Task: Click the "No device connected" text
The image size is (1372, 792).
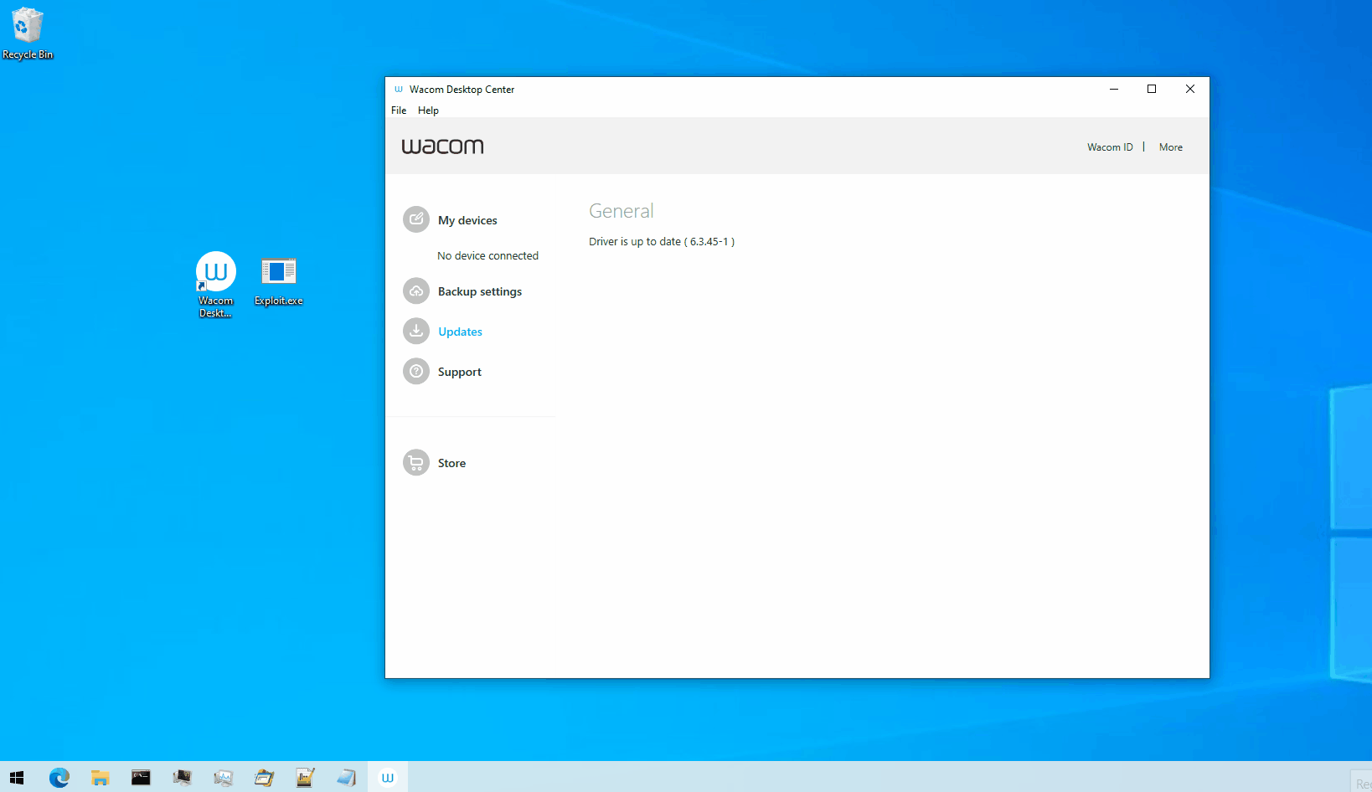Action: (487, 256)
